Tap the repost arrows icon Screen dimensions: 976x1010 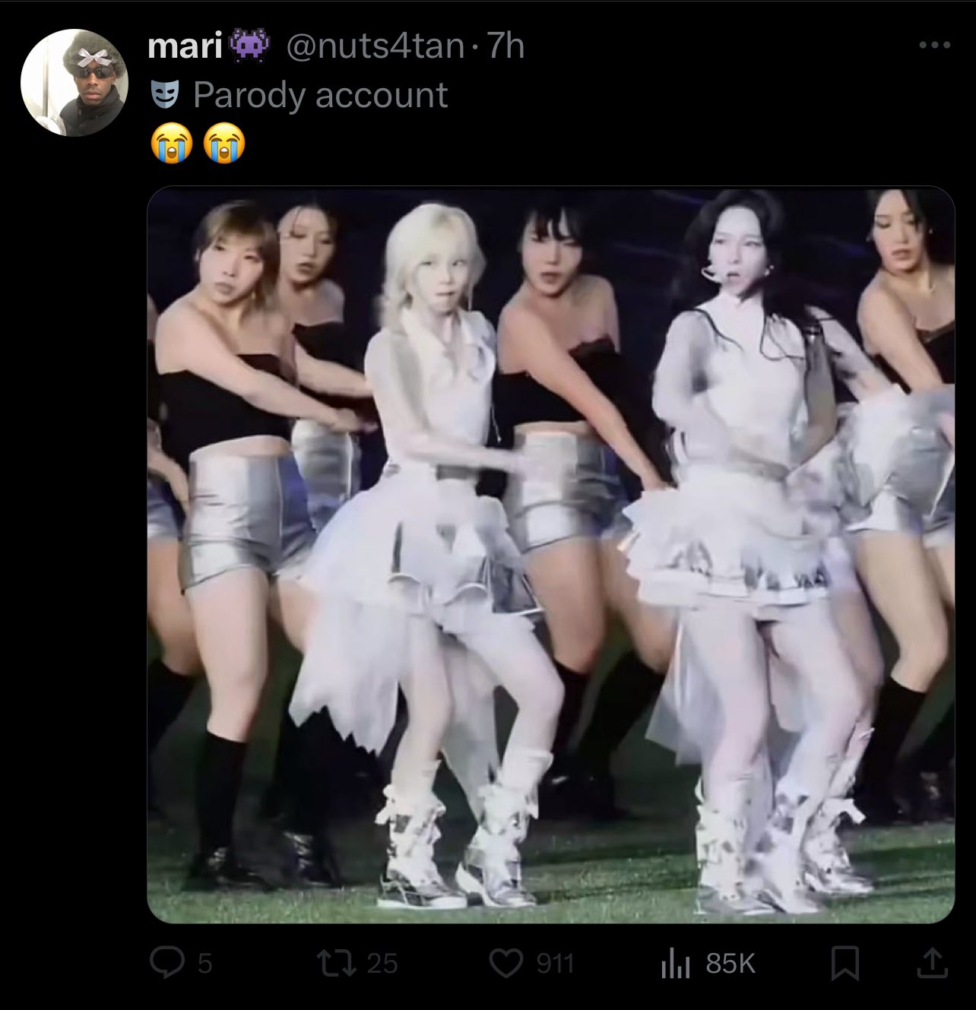click(x=340, y=964)
